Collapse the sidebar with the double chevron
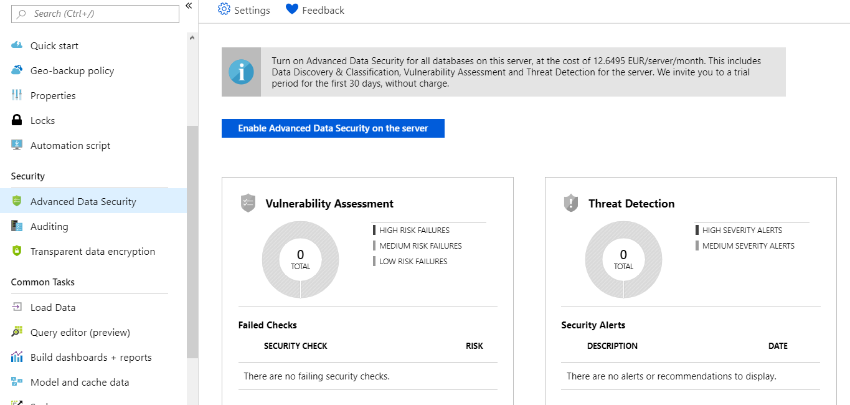 click(189, 6)
